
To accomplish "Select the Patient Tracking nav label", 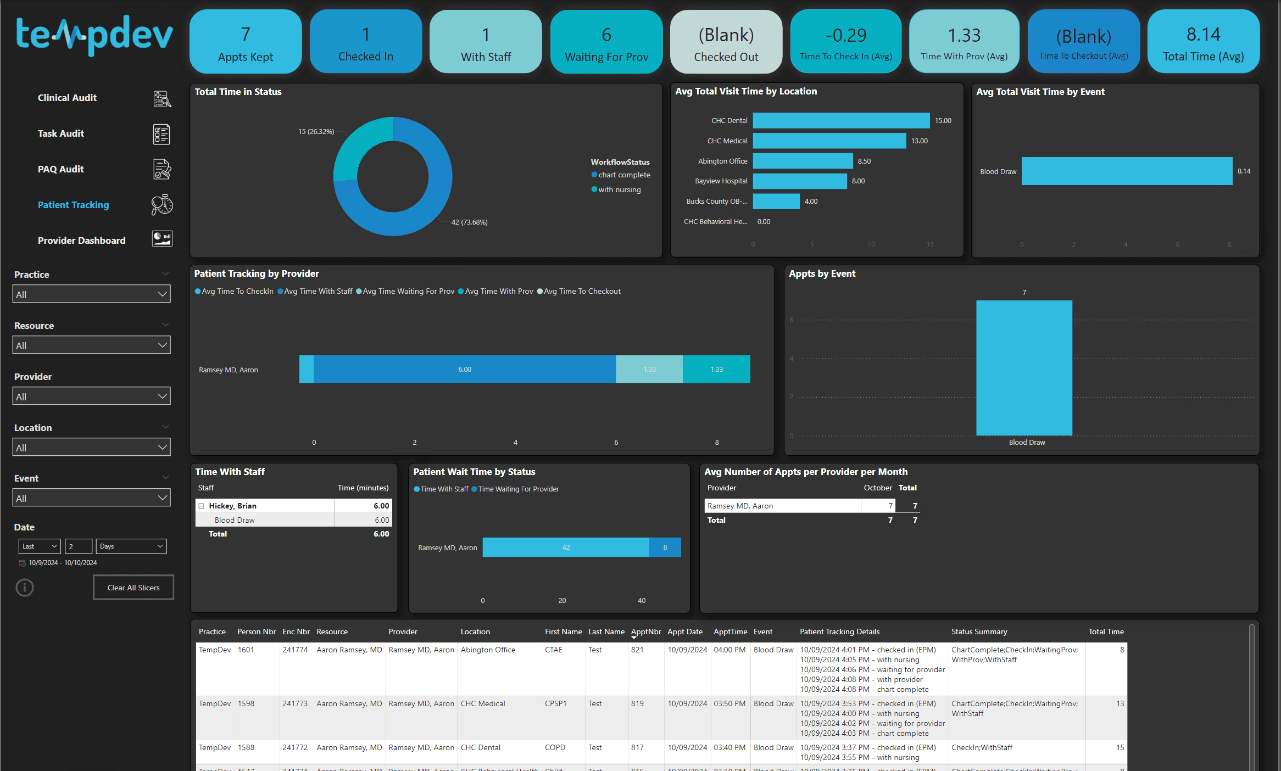I will [x=73, y=205].
